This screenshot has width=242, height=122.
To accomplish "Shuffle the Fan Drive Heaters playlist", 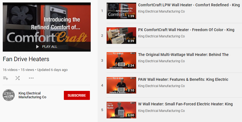I will 18,78.
